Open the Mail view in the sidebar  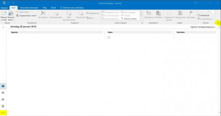coord(3,86)
